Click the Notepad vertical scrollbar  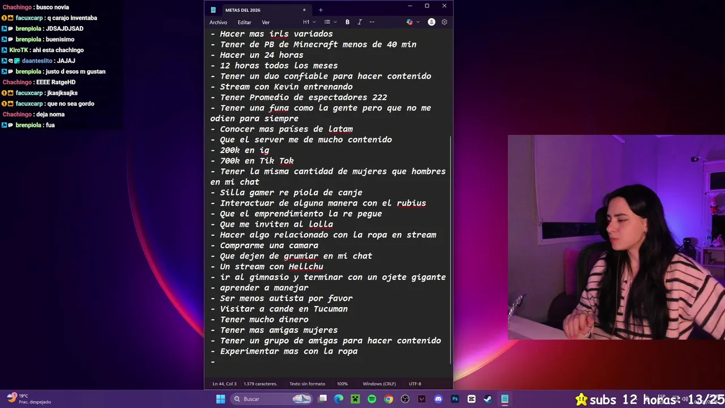451,249
